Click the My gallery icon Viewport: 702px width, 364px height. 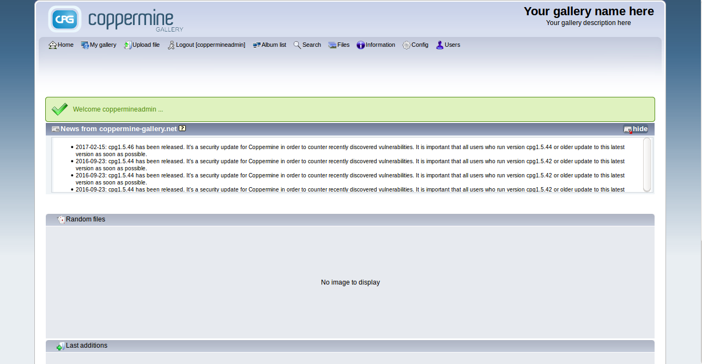(85, 45)
